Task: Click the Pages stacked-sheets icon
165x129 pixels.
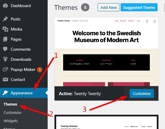Action: click(5, 39)
